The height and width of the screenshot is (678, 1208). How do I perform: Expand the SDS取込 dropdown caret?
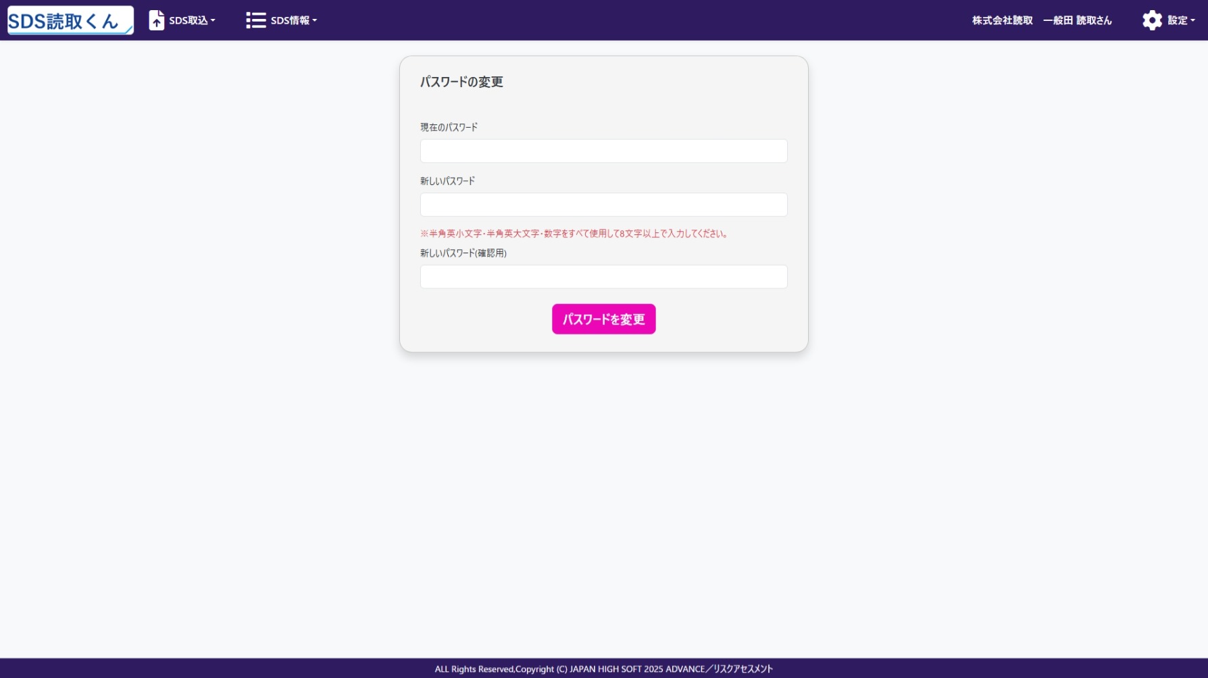pyautogui.click(x=213, y=20)
